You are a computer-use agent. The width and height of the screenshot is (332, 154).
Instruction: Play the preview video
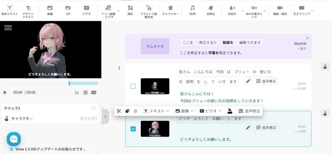tap(5, 92)
